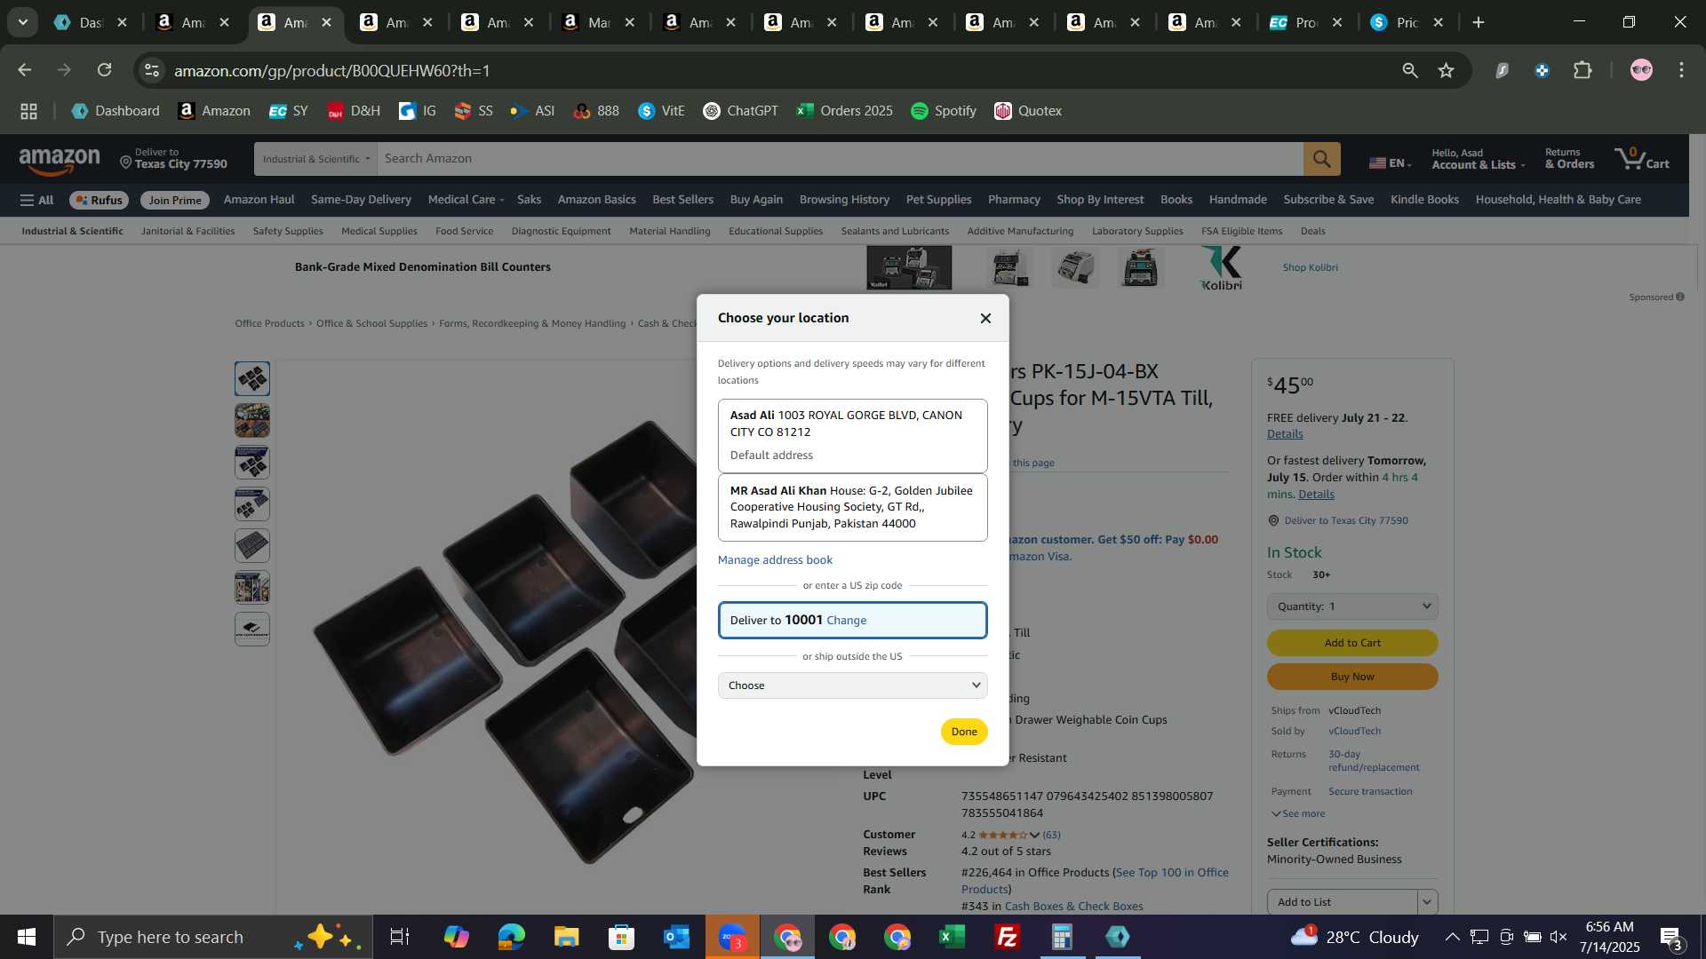
Task: Open the shopping Cart
Action: click(1642, 159)
